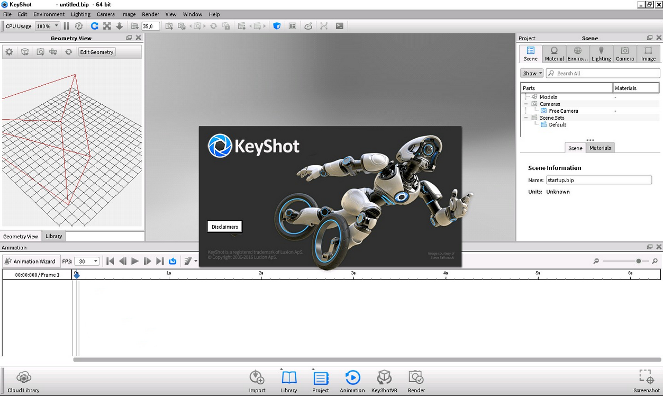Open the File menu
This screenshot has height=396, width=663.
pyautogui.click(x=7, y=14)
